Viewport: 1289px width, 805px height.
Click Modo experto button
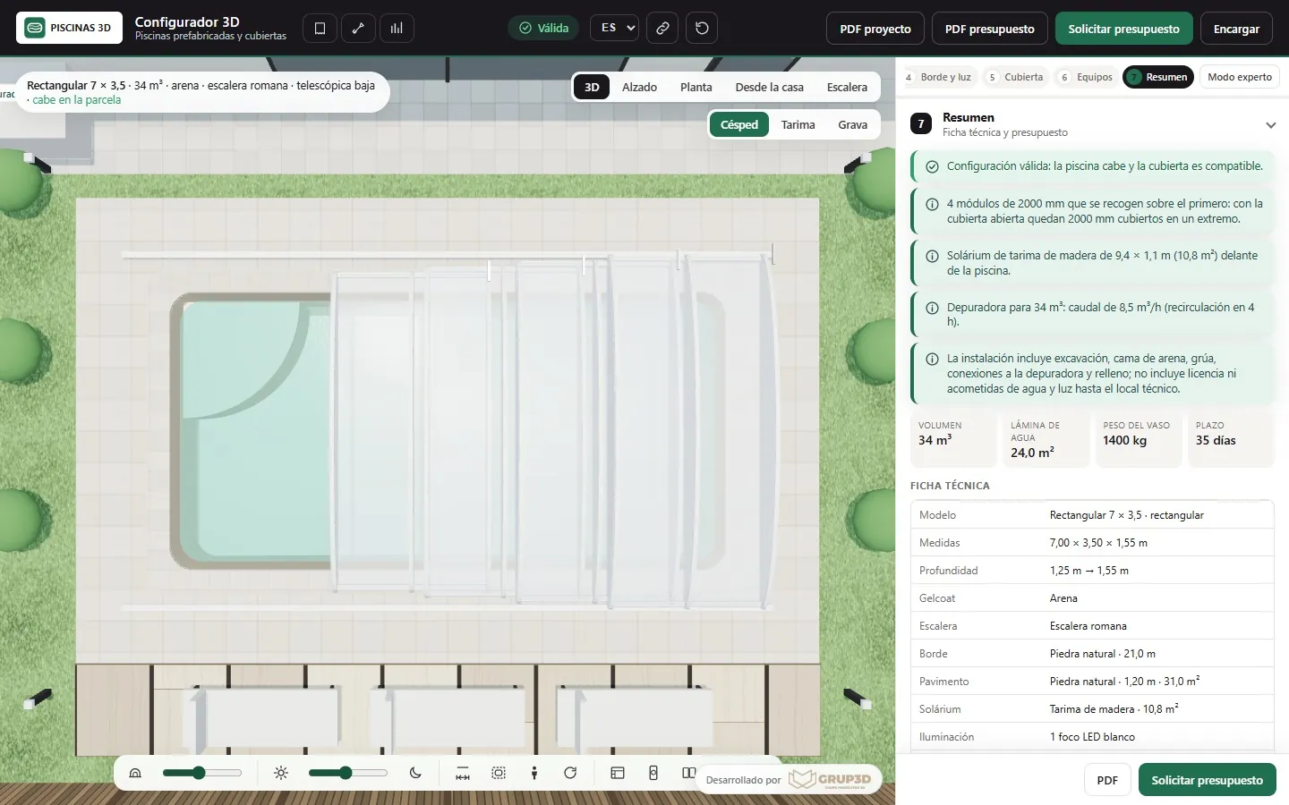click(1240, 77)
